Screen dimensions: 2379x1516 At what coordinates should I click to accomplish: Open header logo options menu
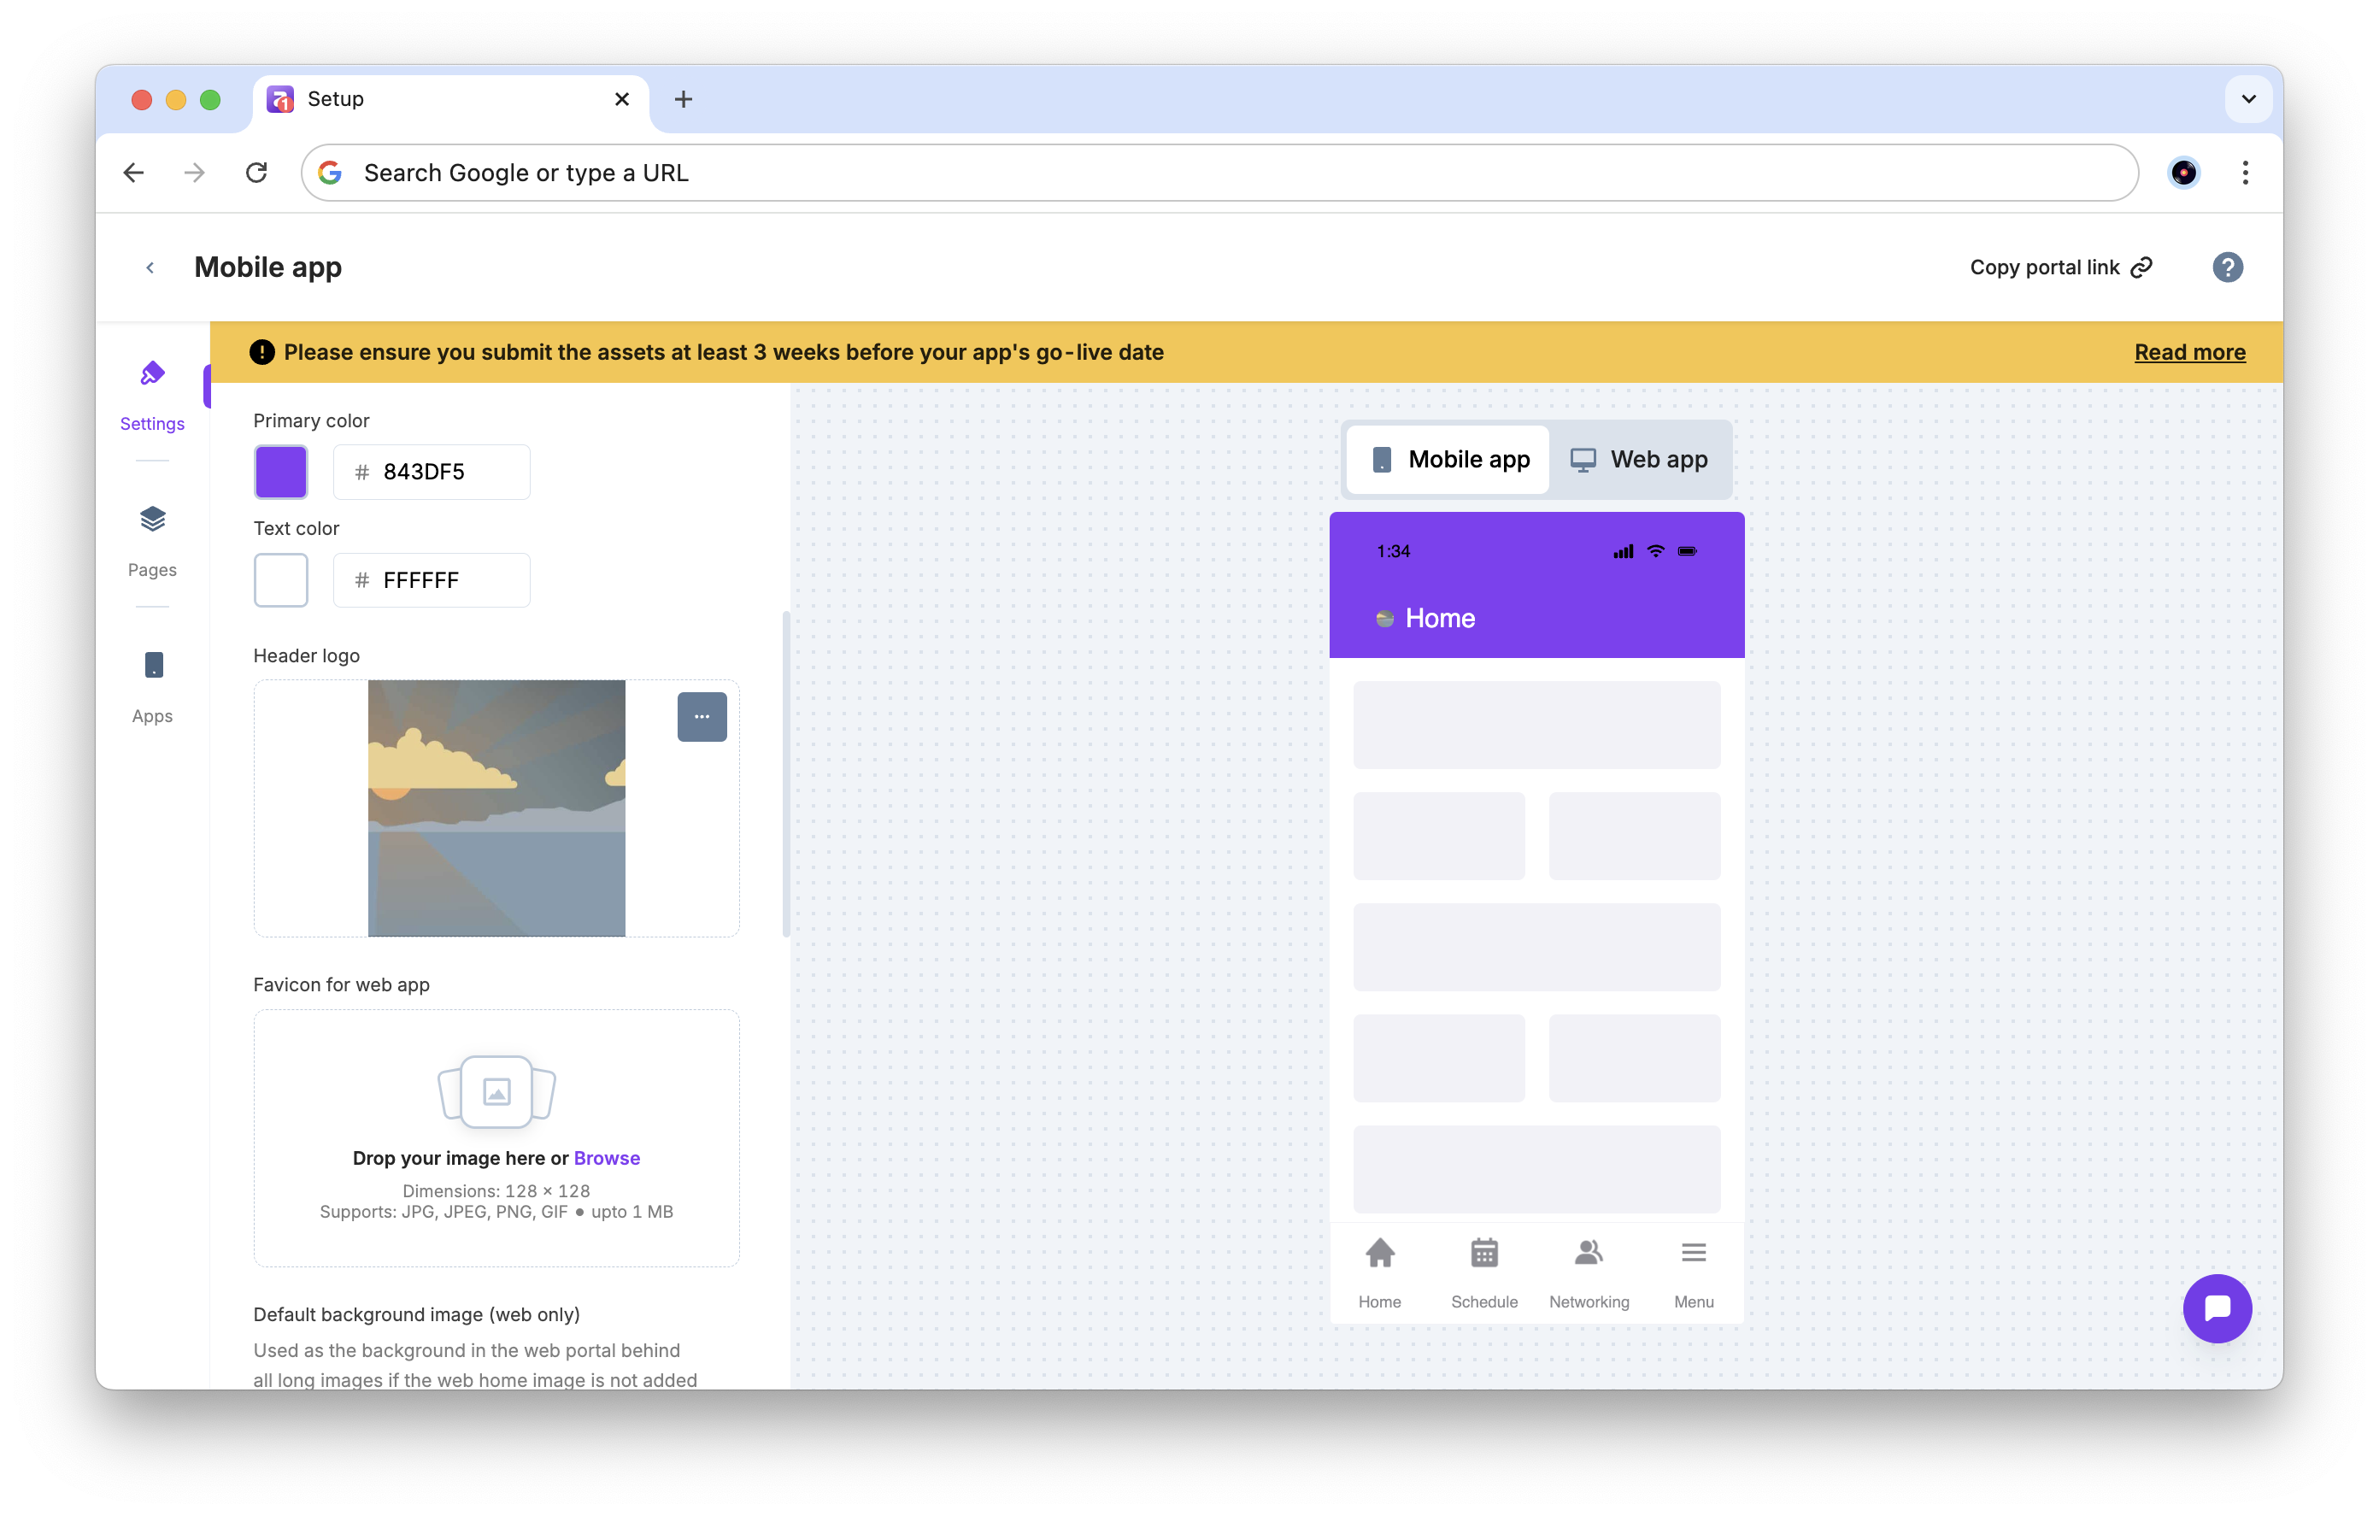[702, 716]
